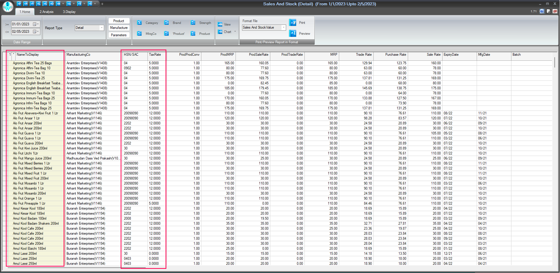Click the R quick access icon
Viewport: 560px width, 273px height.
tap(58, 4)
